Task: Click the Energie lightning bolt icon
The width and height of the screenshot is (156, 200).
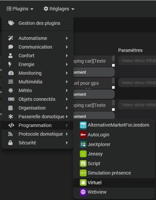Action: (10, 64)
